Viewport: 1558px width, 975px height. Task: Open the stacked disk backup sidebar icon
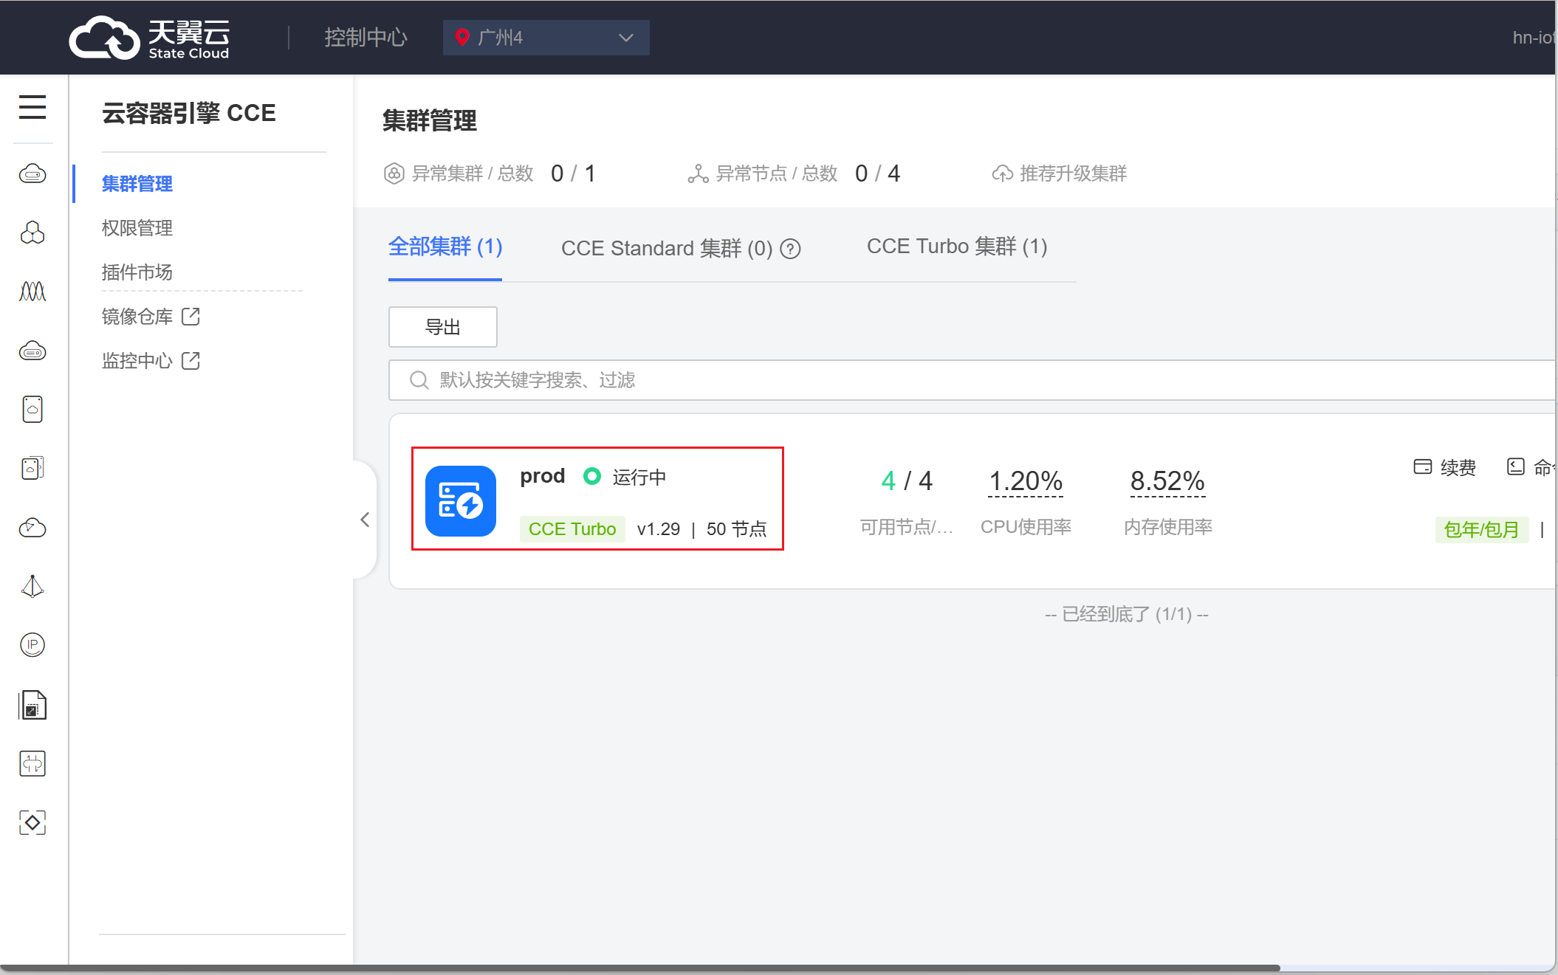point(32,468)
